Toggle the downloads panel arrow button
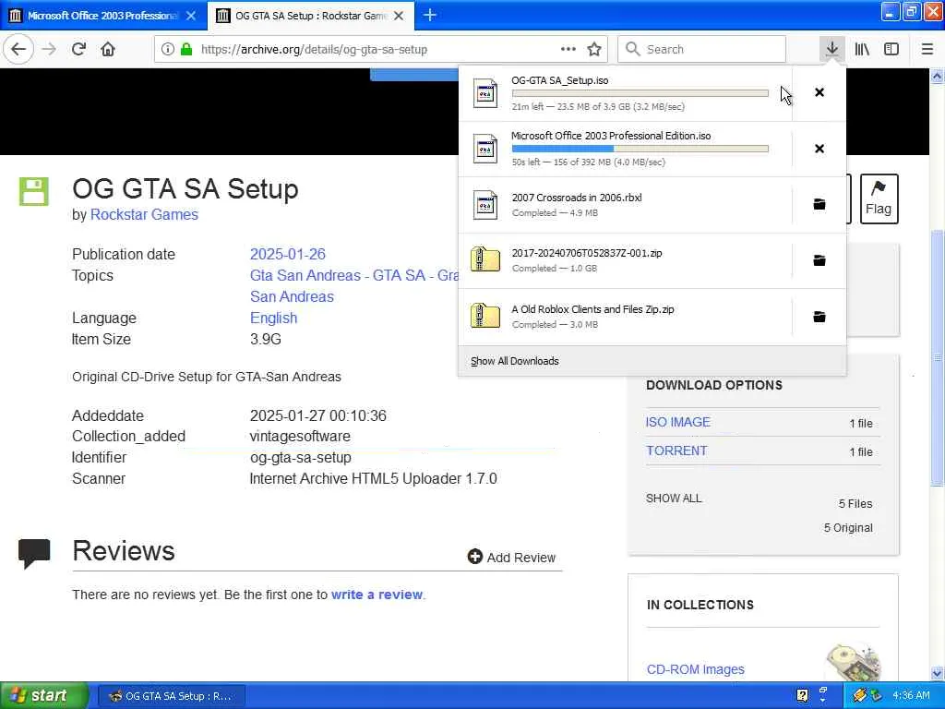This screenshot has width=945, height=709. click(831, 49)
